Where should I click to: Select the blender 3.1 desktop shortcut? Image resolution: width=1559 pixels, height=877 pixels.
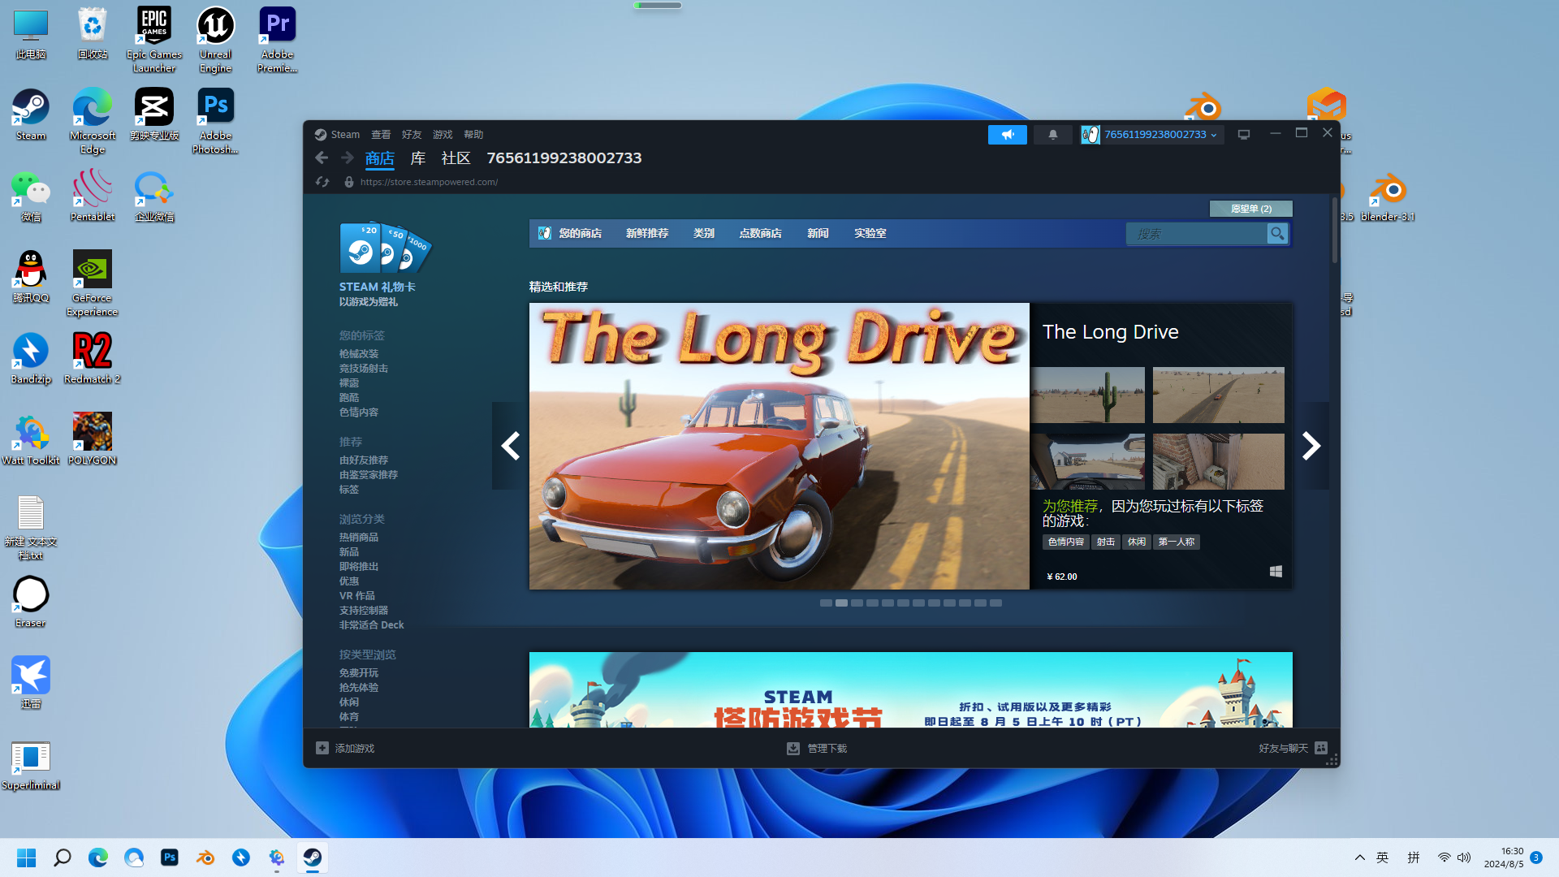[1388, 196]
